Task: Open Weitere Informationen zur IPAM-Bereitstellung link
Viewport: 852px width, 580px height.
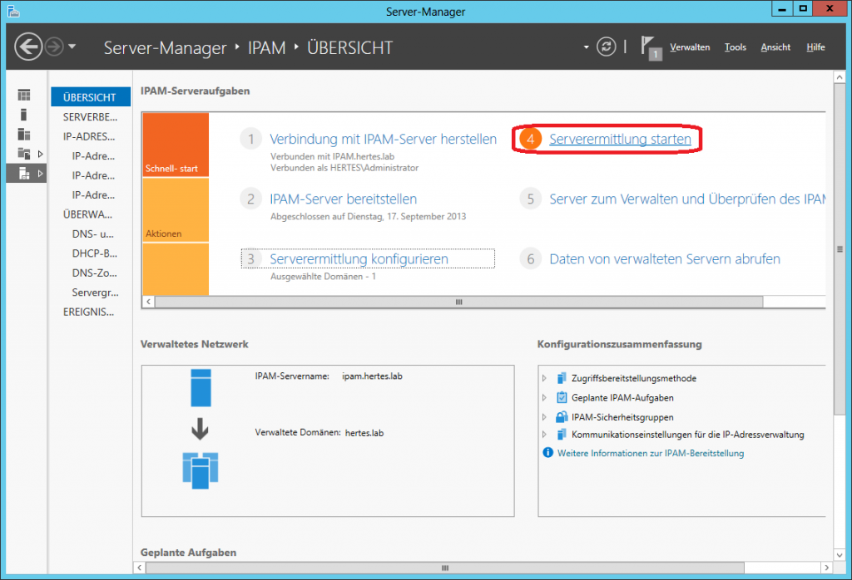Action: [650, 453]
